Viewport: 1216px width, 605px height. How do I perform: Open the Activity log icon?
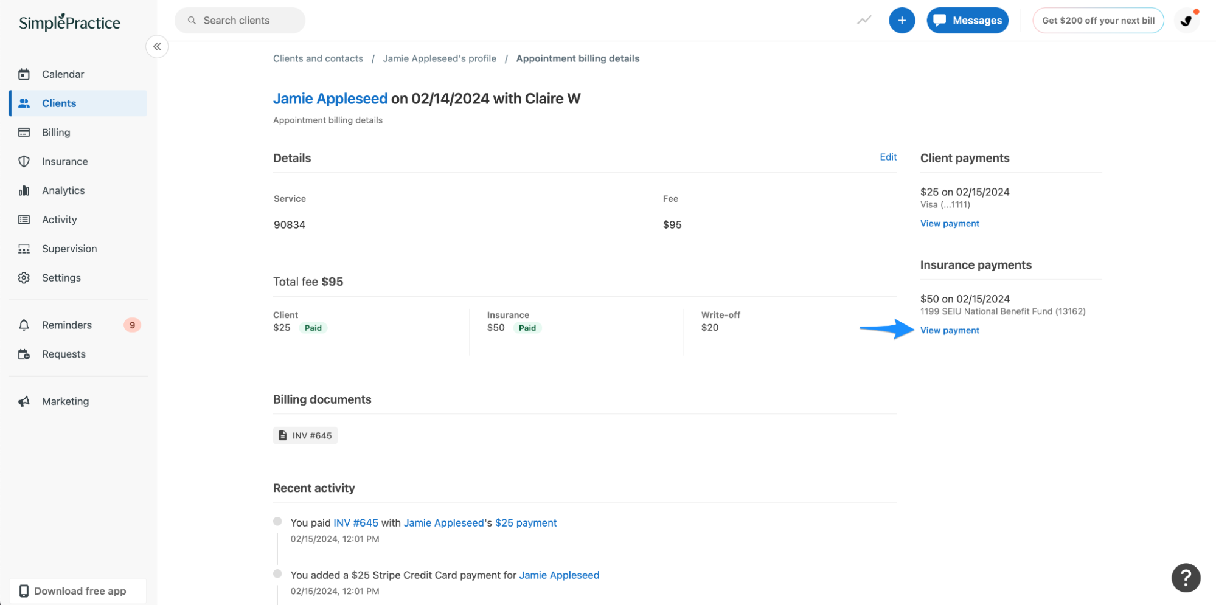tap(24, 220)
